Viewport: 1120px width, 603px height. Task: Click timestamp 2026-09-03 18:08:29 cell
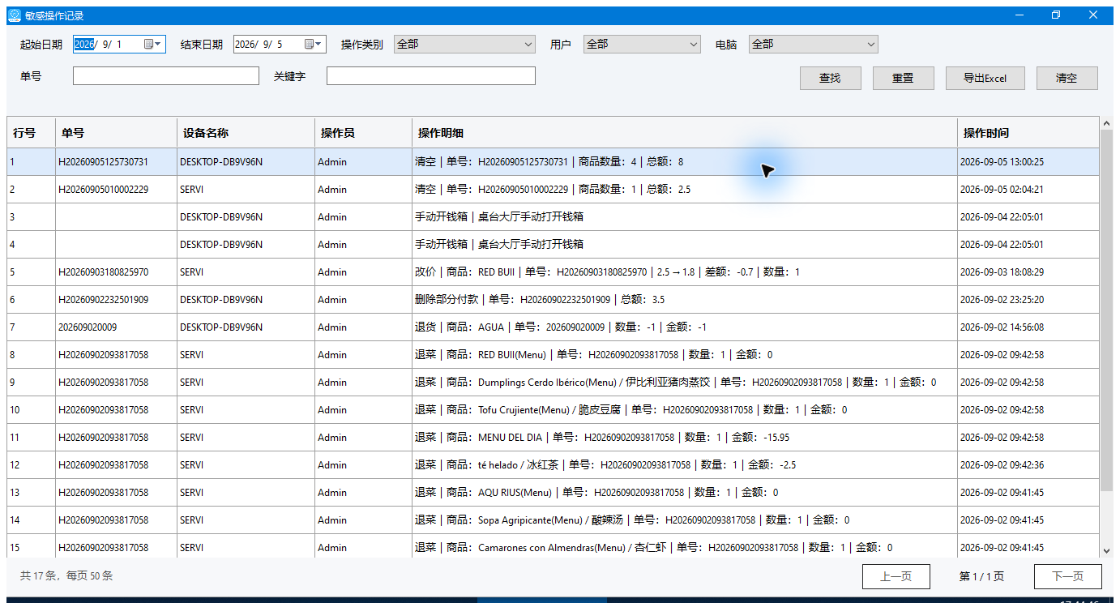point(1028,272)
